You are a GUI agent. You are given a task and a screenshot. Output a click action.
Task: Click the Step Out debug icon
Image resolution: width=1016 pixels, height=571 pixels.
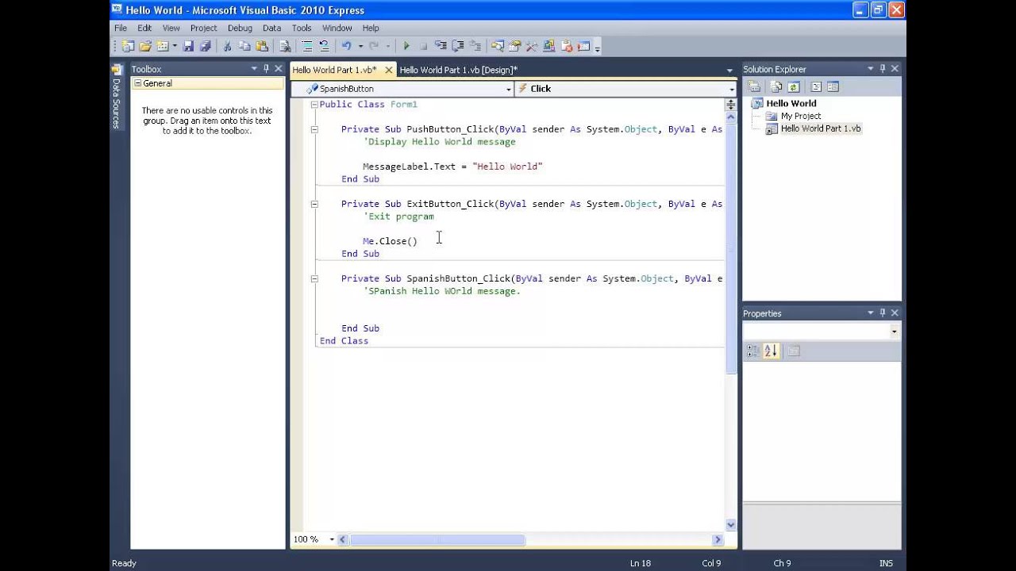coord(475,46)
